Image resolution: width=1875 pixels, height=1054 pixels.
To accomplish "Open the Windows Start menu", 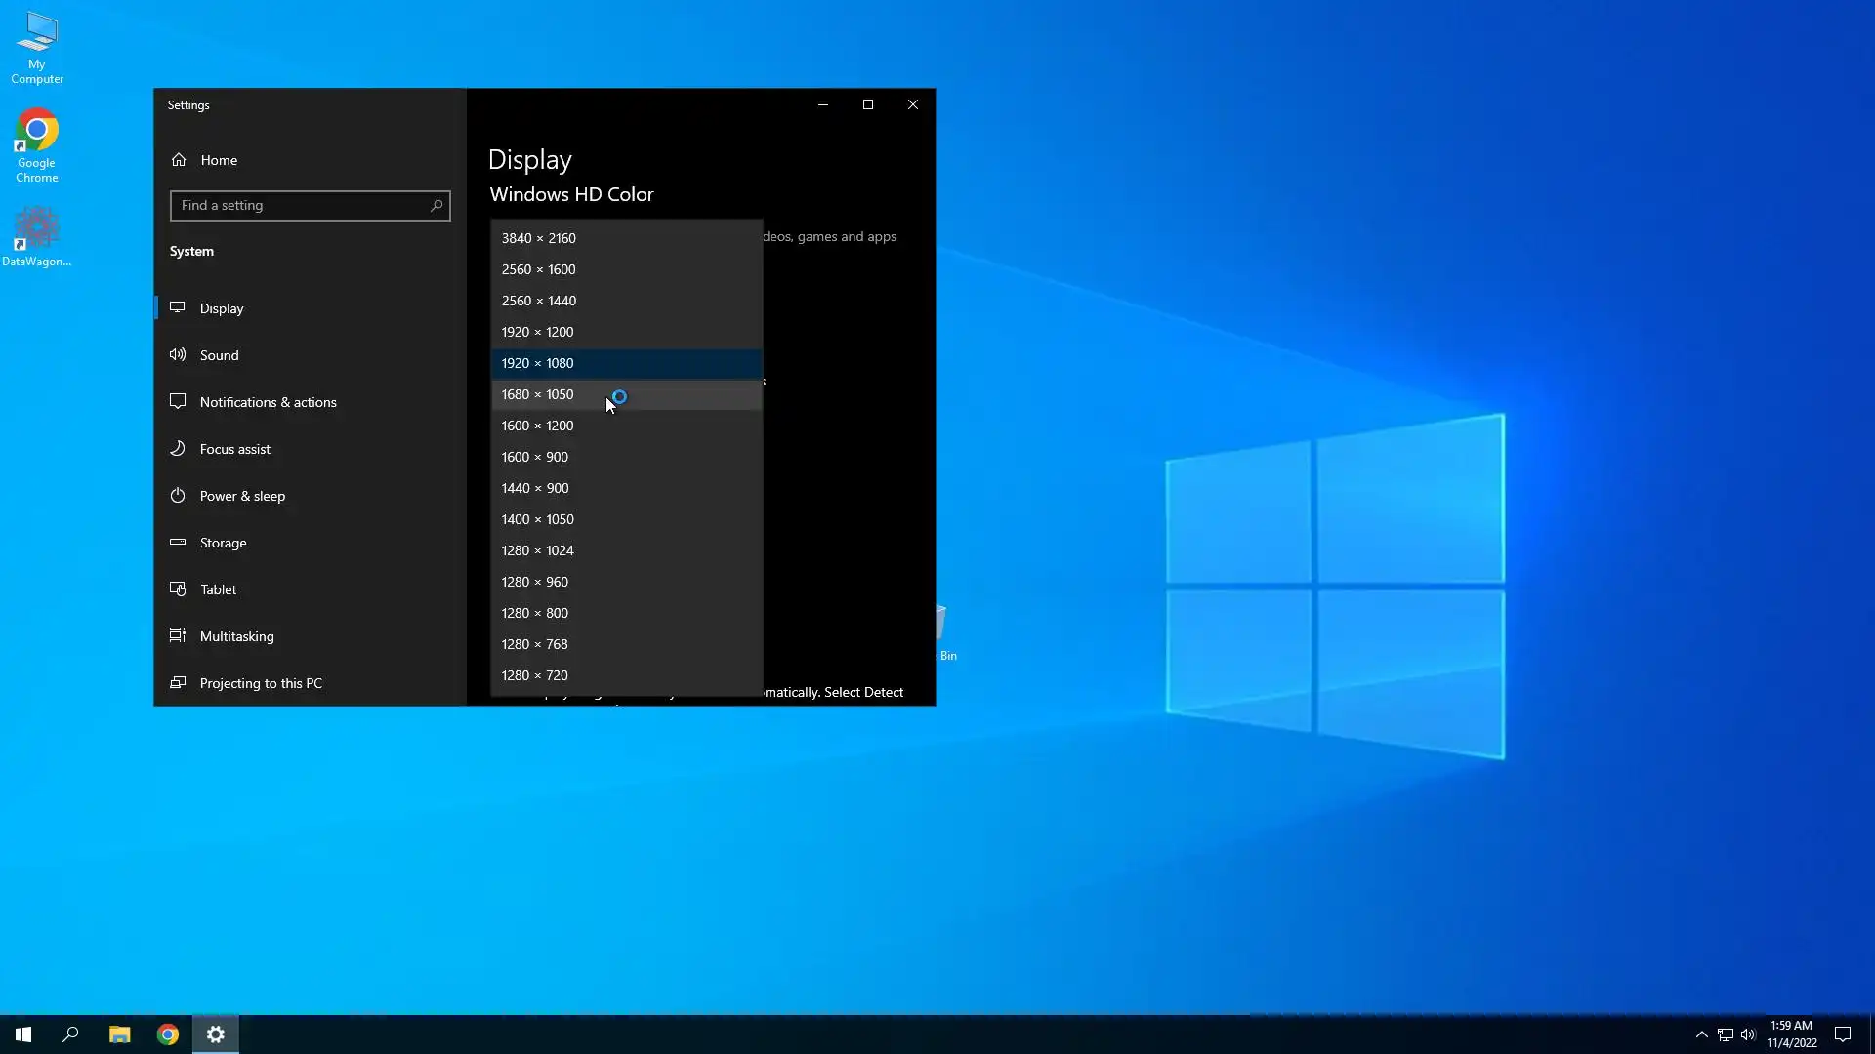I will [x=23, y=1034].
